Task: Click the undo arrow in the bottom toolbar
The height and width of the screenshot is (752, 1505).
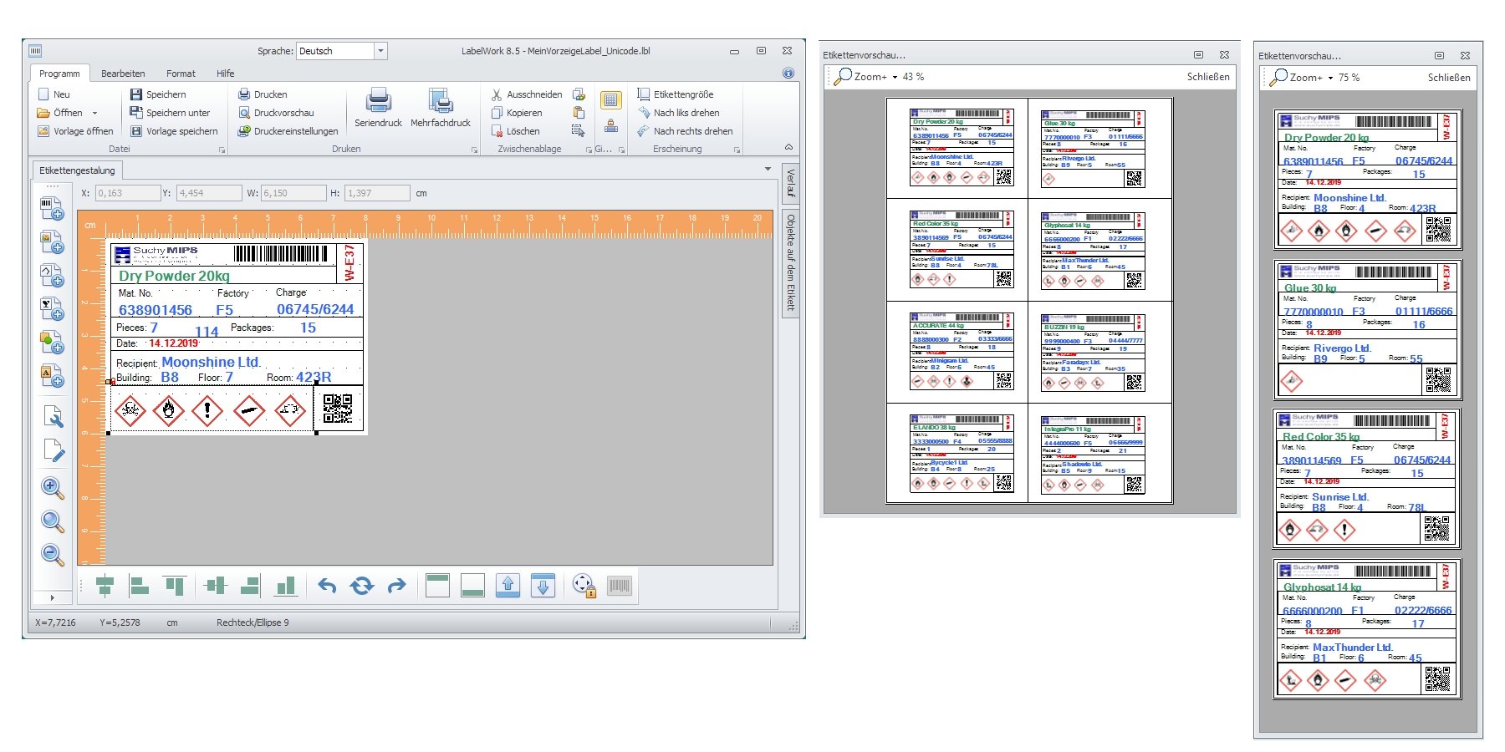Action: point(327,586)
